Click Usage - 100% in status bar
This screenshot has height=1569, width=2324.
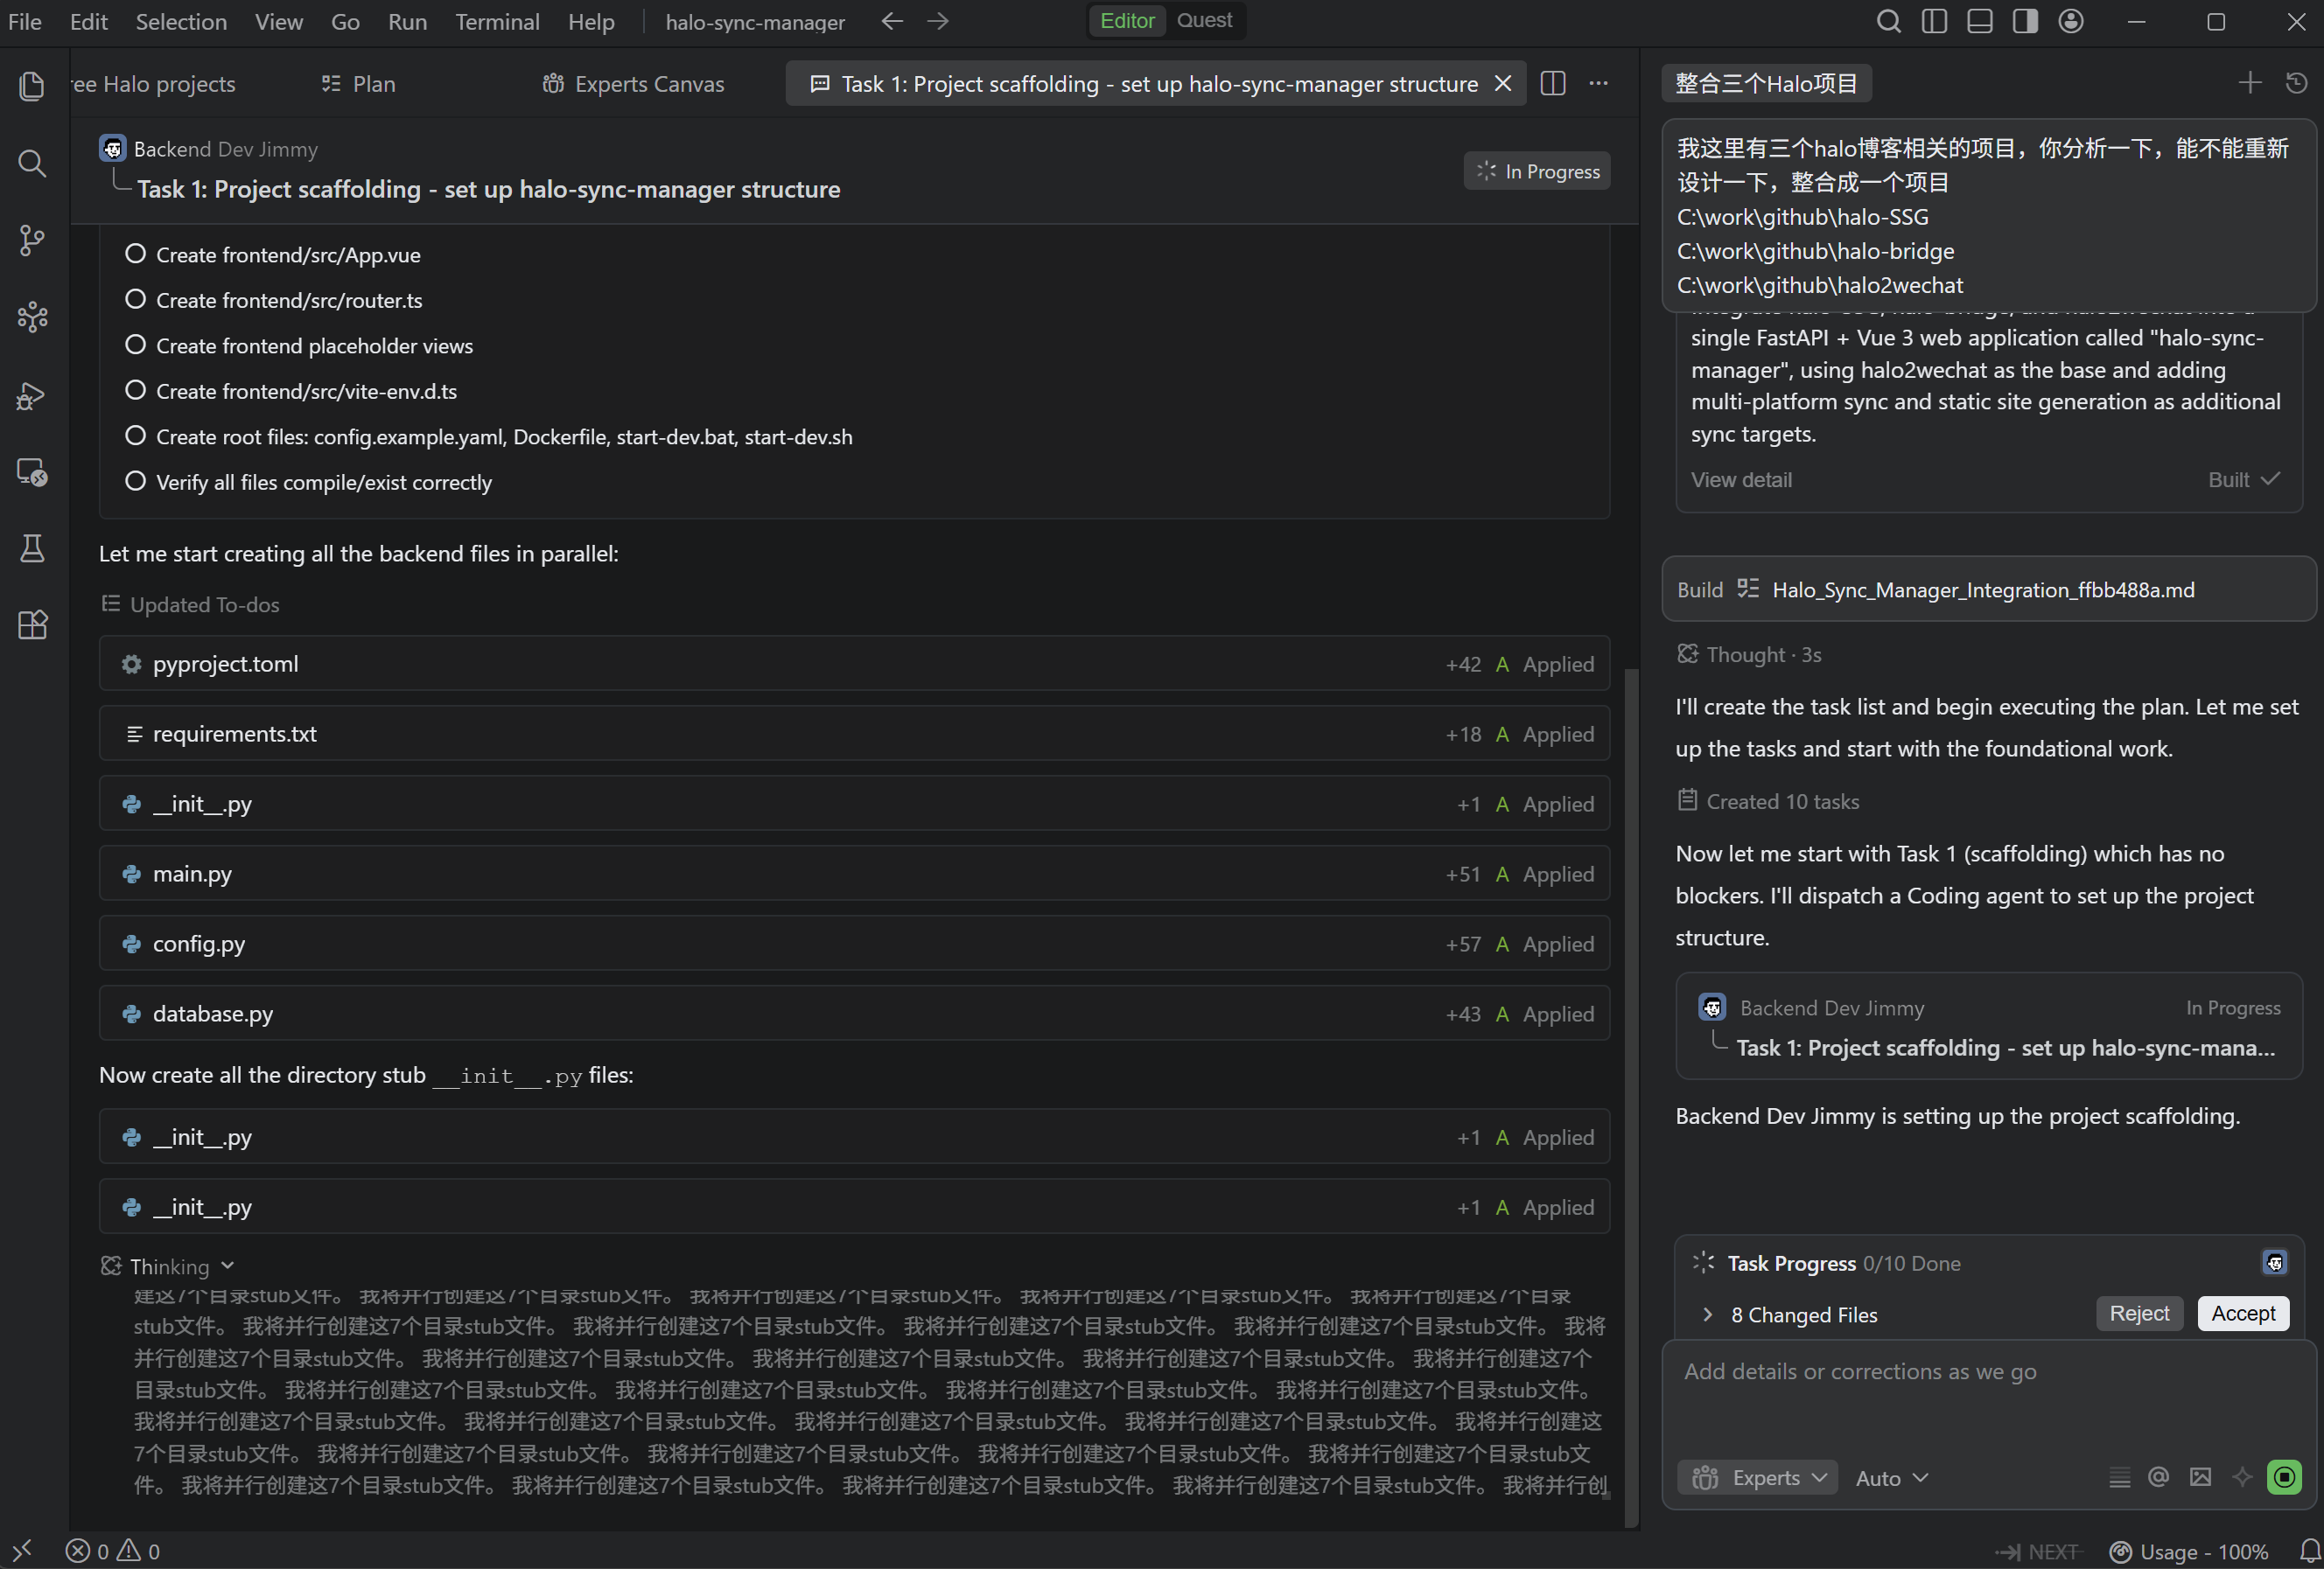(x=2189, y=1551)
